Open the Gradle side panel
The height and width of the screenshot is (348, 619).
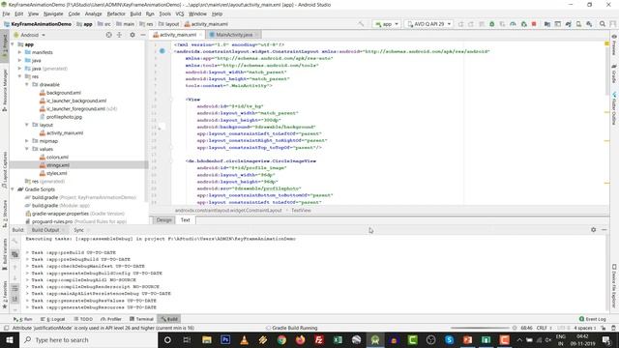pyautogui.click(x=614, y=73)
